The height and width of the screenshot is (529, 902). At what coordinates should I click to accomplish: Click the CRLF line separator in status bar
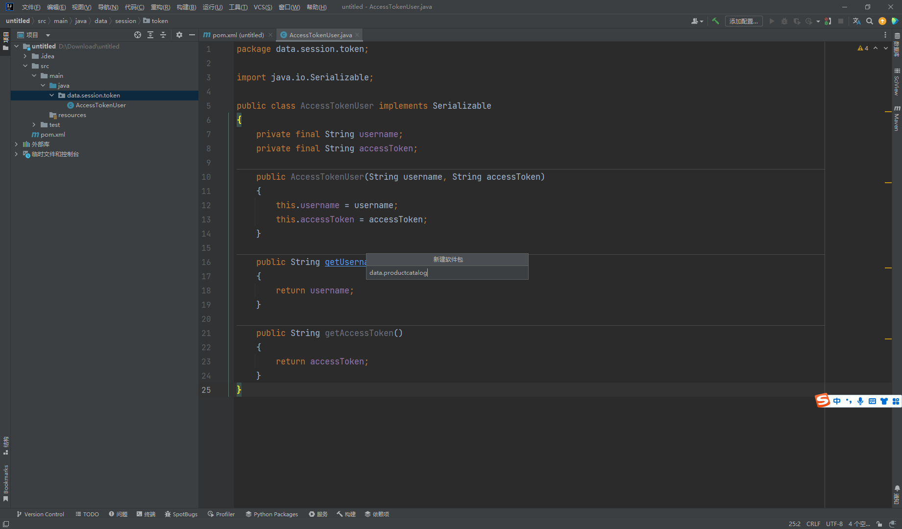(813, 524)
